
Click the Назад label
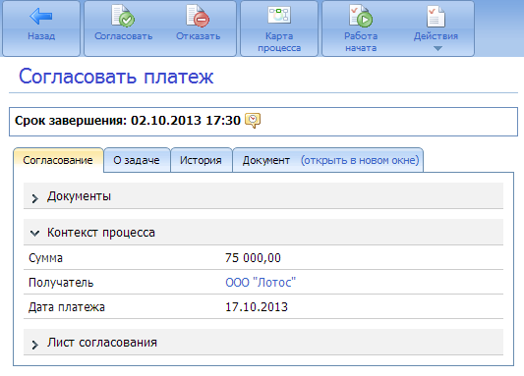pyautogui.click(x=41, y=35)
